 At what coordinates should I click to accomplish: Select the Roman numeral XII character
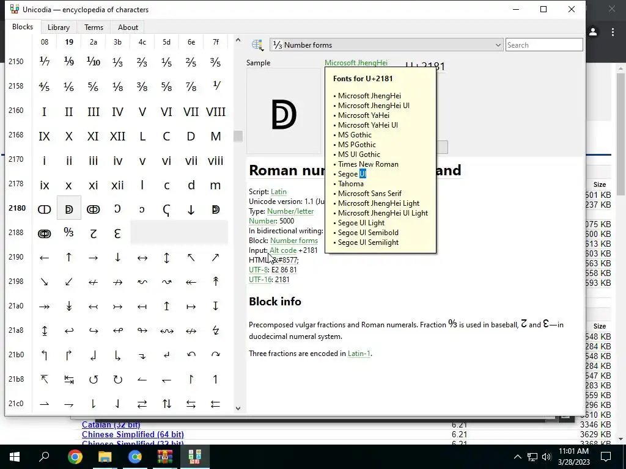click(x=118, y=136)
